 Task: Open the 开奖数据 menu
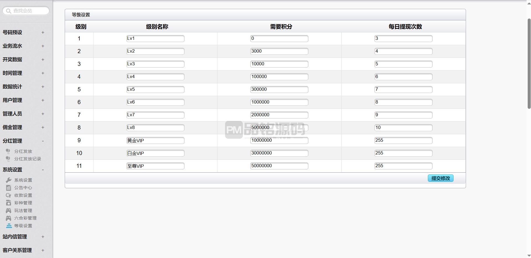click(x=12, y=60)
